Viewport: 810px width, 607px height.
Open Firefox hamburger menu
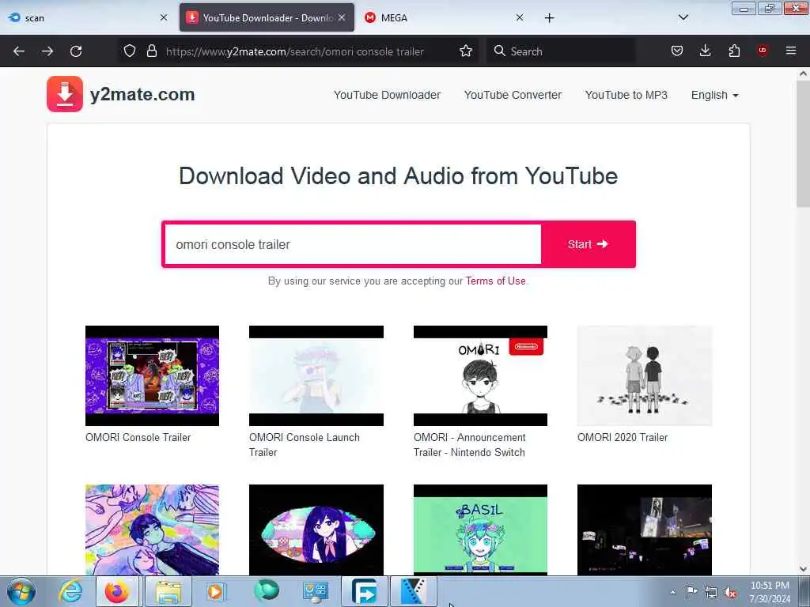click(791, 51)
